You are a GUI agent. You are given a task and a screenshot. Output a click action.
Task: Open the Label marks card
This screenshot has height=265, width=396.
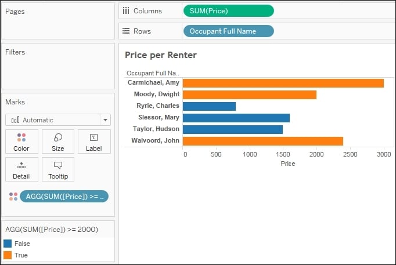click(x=94, y=141)
